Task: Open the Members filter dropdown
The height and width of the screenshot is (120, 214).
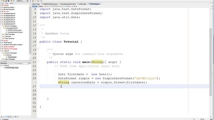Action: [x=22, y=63]
